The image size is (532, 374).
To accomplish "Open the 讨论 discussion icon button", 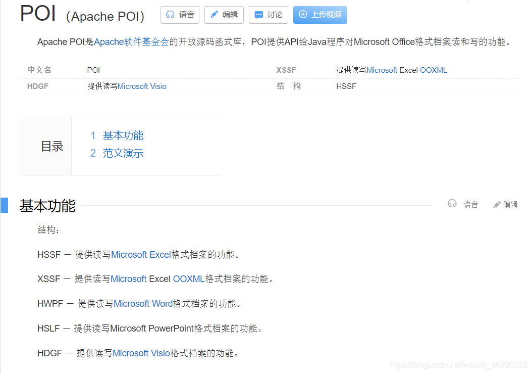I will pyautogui.click(x=258, y=15).
